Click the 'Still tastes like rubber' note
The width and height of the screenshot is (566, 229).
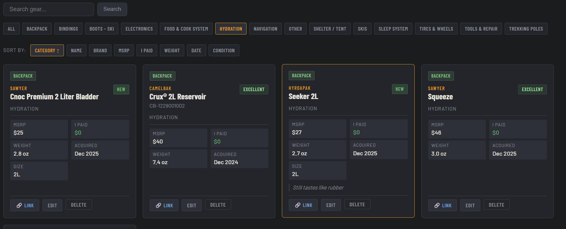click(x=318, y=188)
